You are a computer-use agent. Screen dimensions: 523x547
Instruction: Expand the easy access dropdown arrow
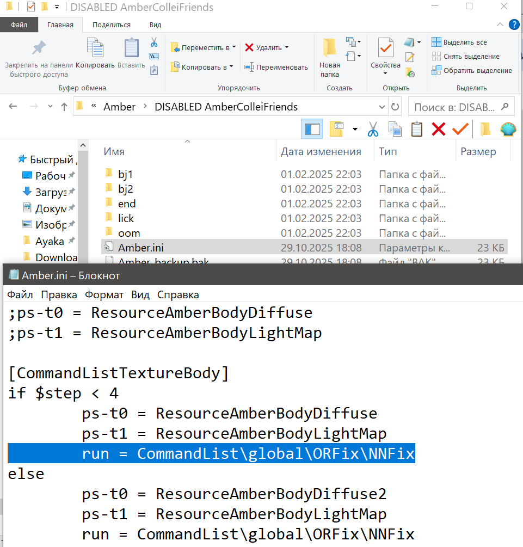(x=359, y=56)
